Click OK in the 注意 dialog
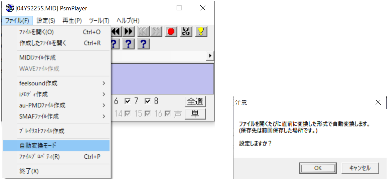 click(x=318, y=168)
